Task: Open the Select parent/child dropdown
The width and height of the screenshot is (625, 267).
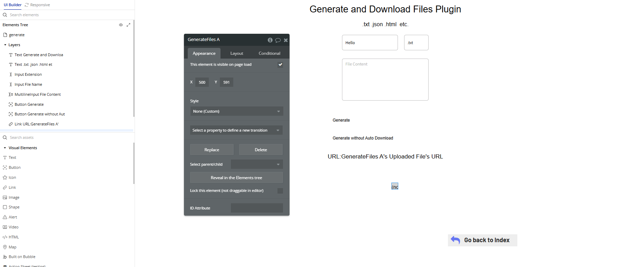Action: pyautogui.click(x=257, y=164)
